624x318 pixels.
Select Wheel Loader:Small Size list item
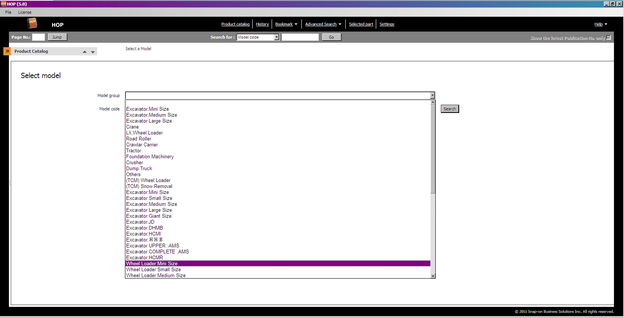[153, 270]
